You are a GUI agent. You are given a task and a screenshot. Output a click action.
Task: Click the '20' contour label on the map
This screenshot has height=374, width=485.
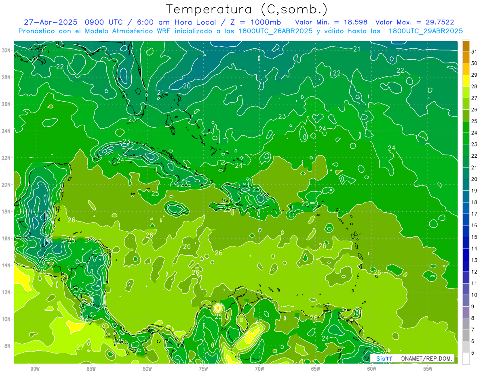[187, 86]
